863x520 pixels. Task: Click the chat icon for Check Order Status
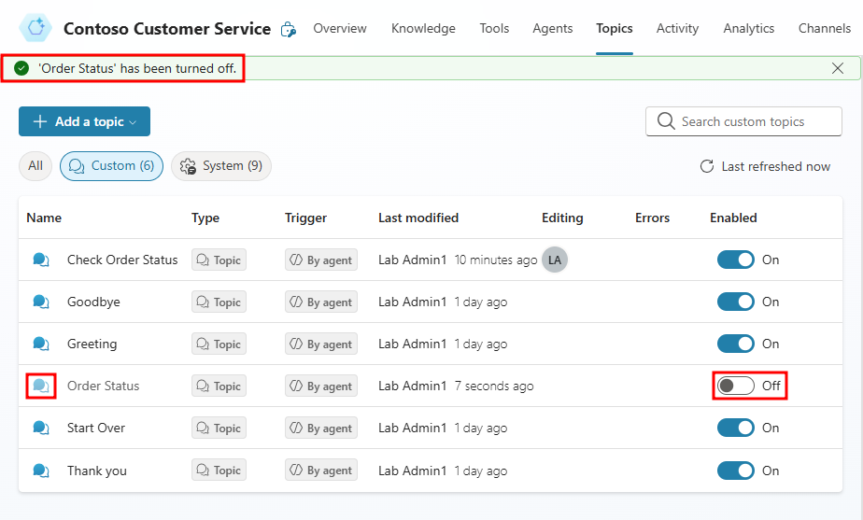(41, 260)
